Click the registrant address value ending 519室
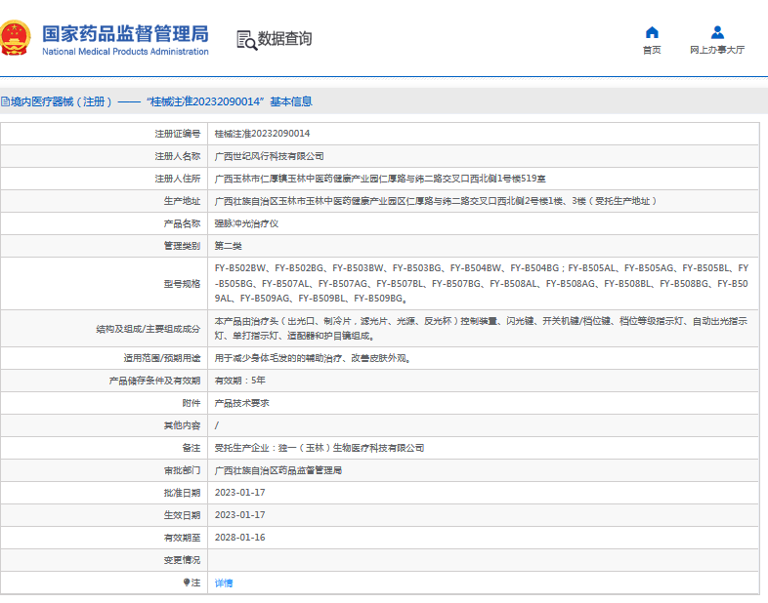768x603 pixels. (380, 179)
